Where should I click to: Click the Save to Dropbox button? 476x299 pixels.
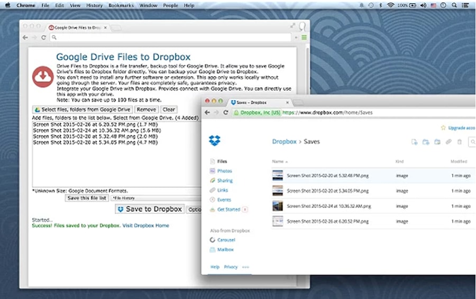[150, 209]
